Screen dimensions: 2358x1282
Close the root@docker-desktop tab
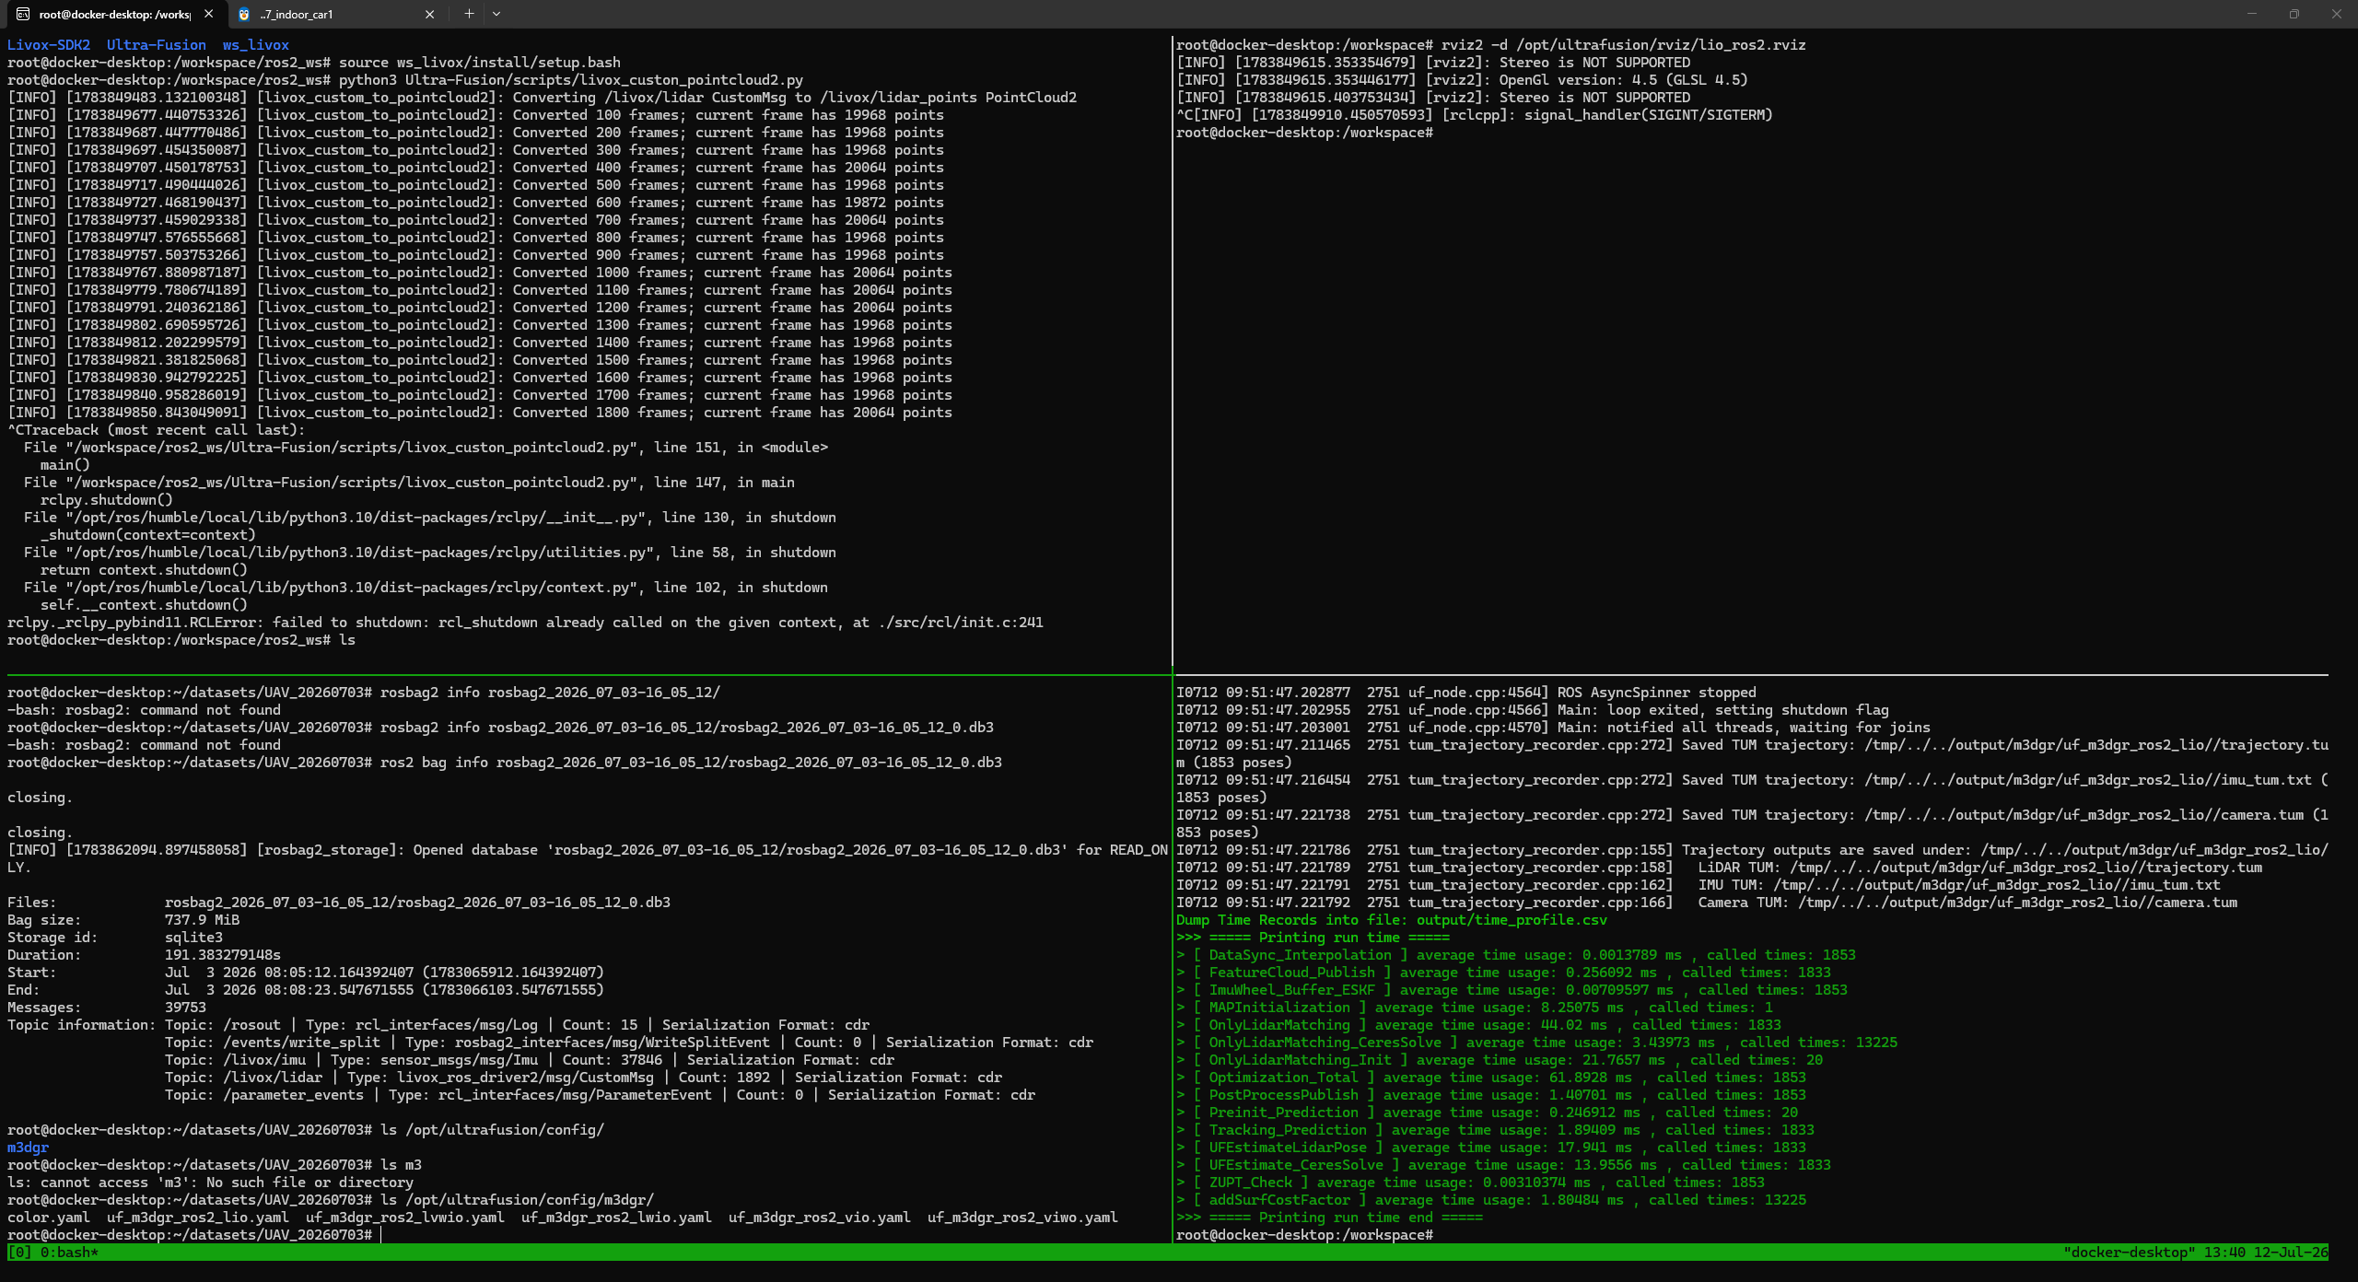click(209, 14)
